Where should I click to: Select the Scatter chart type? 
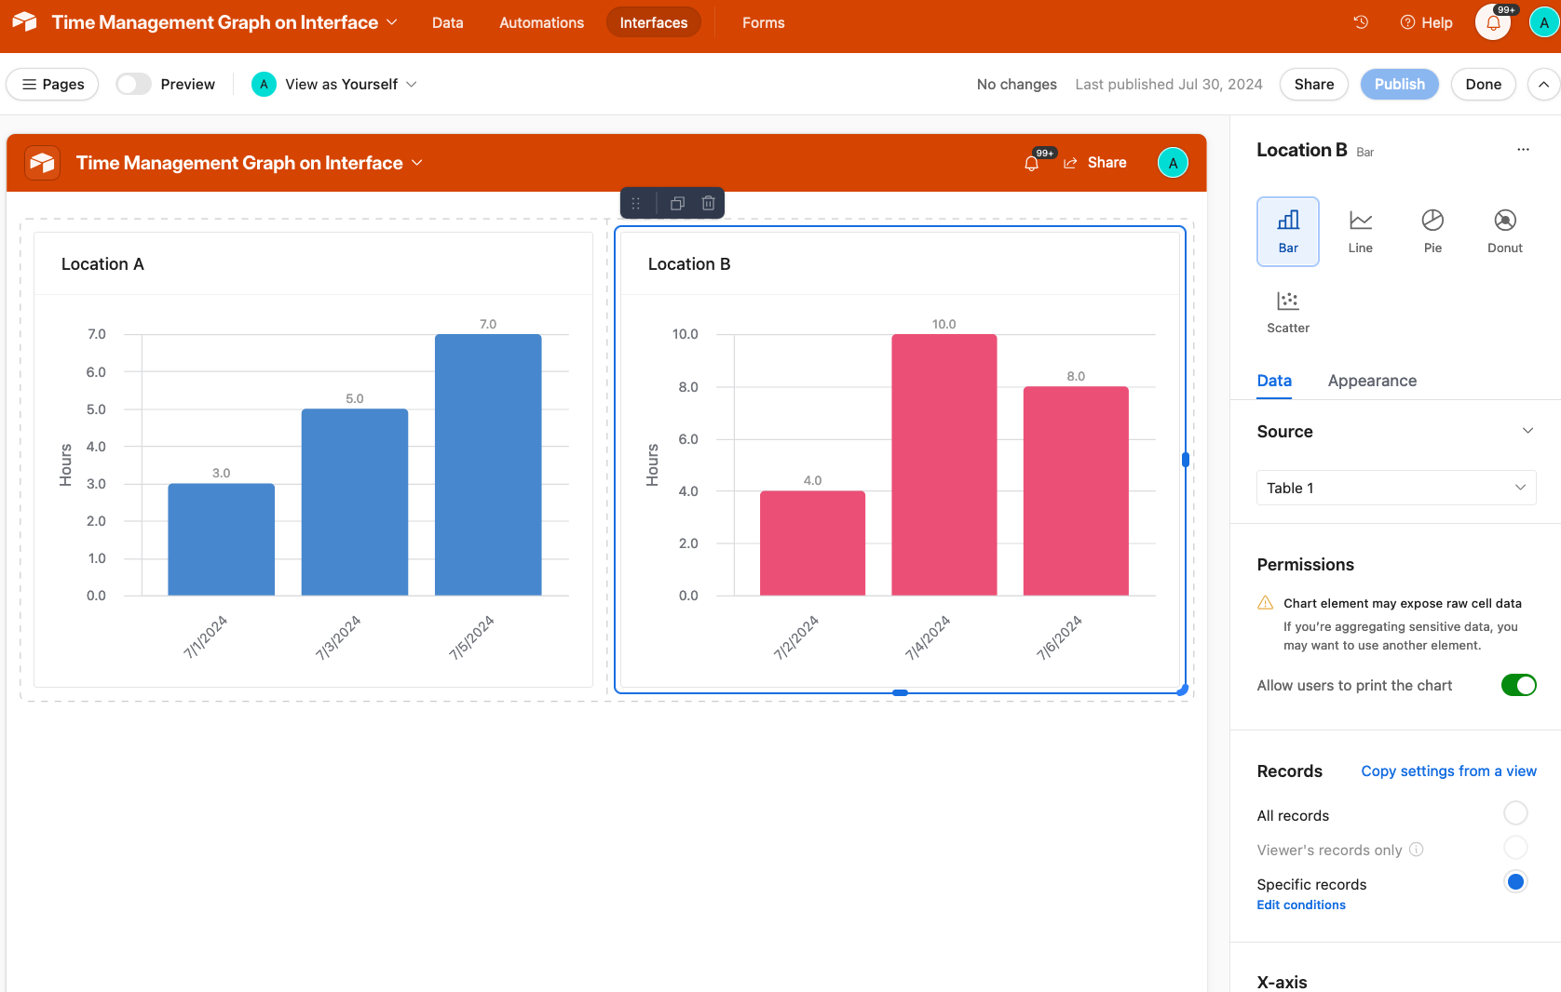(1288, 312)
